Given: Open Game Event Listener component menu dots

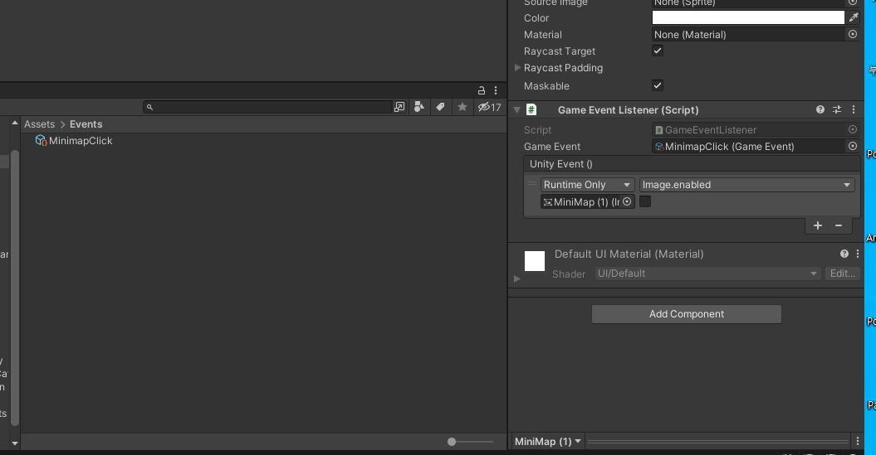Looking at the screenshot, I should coord(853,110).
